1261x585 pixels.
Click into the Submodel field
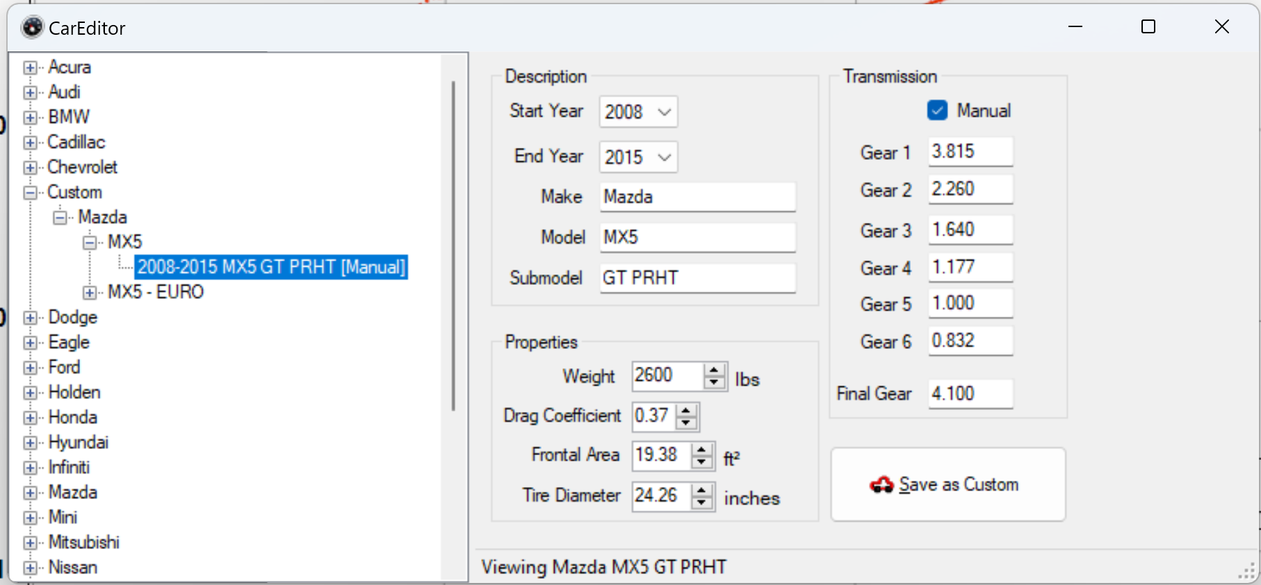point(698,277)
